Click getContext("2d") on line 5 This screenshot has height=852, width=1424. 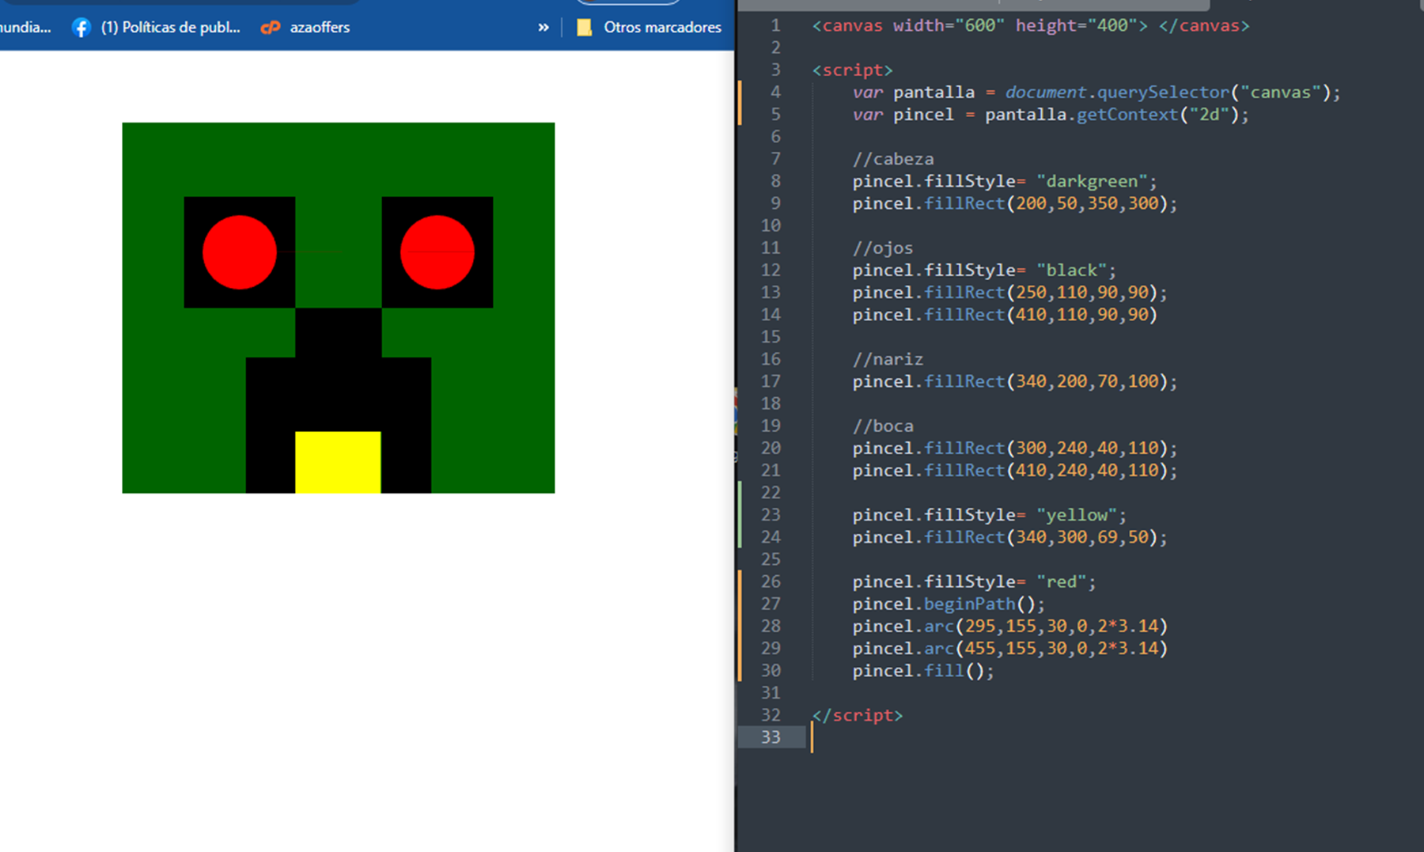point(1157,115)
